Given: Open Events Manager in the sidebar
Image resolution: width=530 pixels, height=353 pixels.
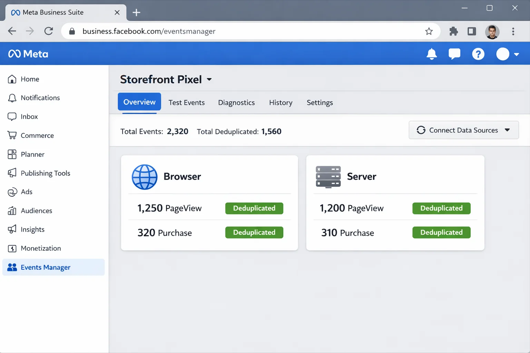Looking at the screenshot, I should click(45, 267).
